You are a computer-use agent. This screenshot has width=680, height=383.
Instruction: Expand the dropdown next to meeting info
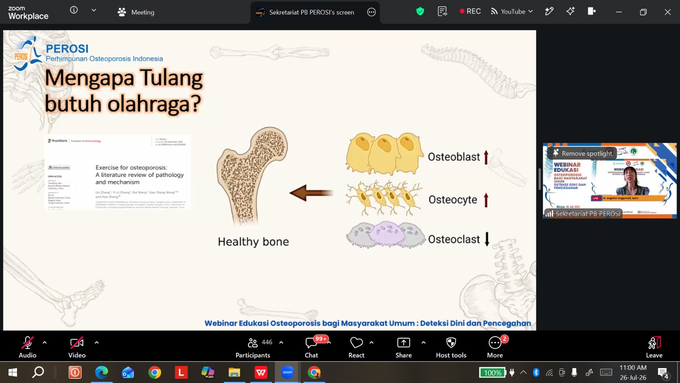coord(94,10)
